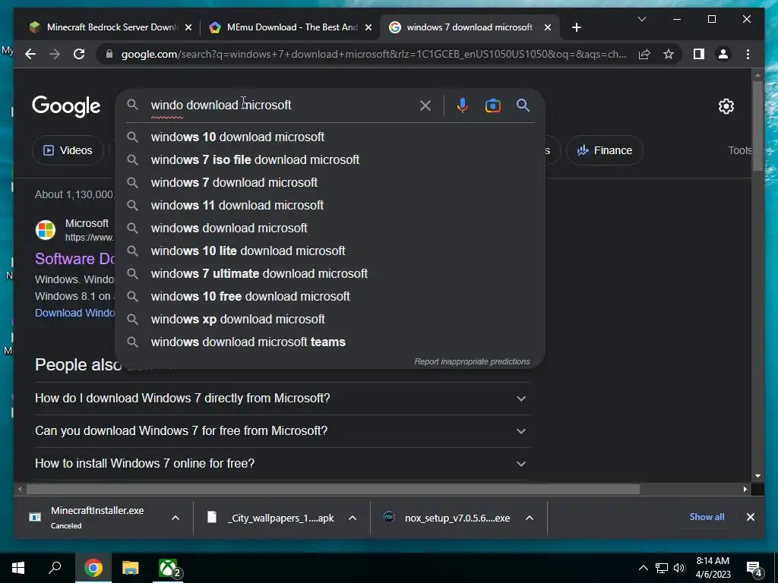Choose suggestion windows 11 download microsoft
The image size is (778, 583).
tap(330, 205)
